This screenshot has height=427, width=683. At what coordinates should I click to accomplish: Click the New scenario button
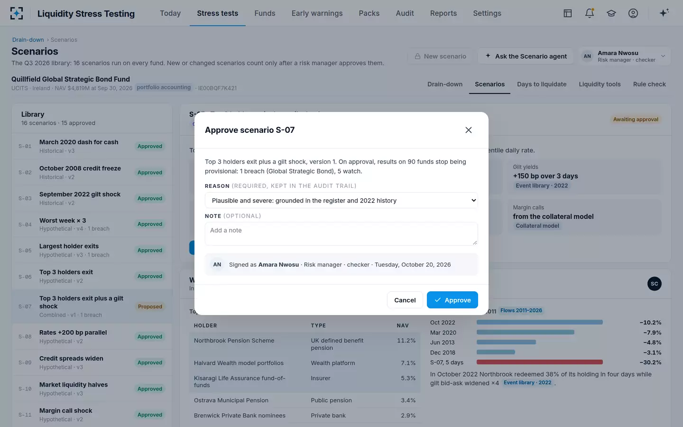pos(440,56)
